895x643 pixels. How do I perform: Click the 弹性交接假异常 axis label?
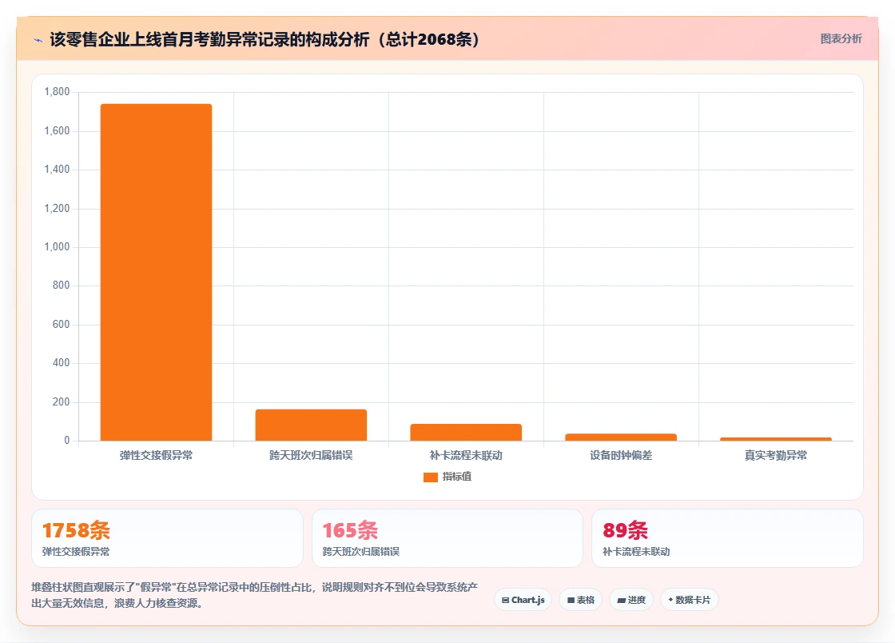[156, 455]
